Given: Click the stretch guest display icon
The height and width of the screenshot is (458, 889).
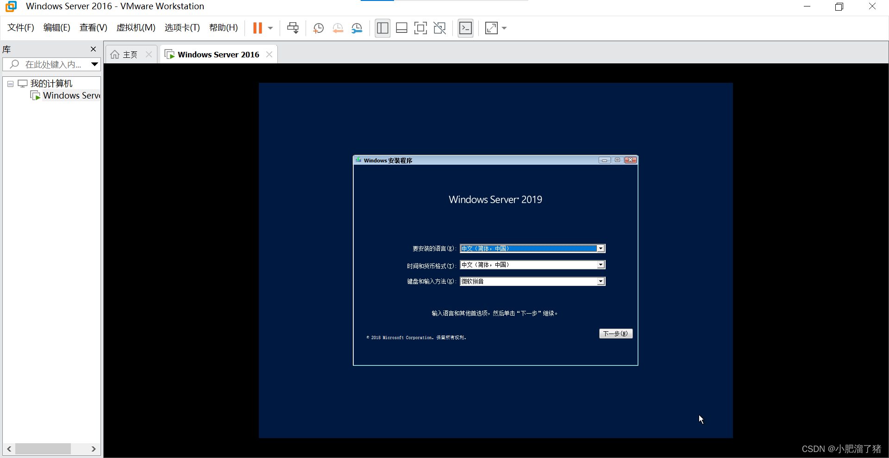Looking at the screenshot, I should (491, 28).
